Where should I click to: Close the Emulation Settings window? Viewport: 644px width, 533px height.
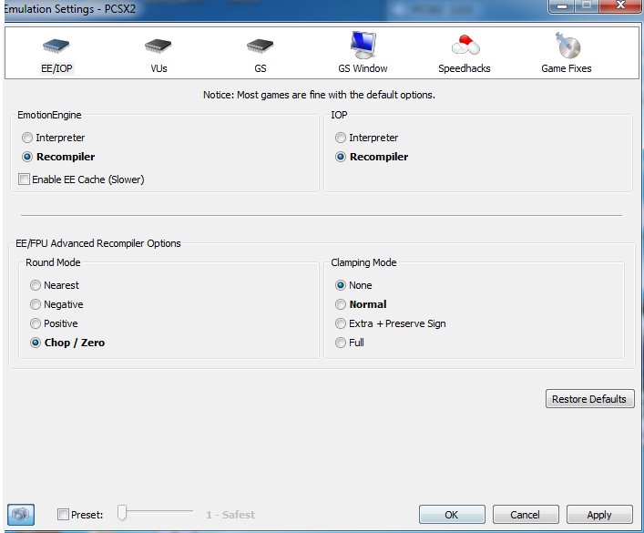click(x=620, y=5)
